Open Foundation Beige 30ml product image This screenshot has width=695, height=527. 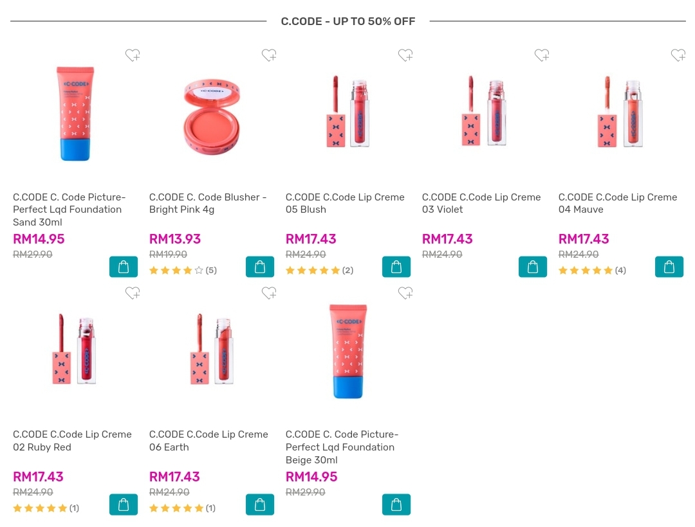tap(348, 351)
